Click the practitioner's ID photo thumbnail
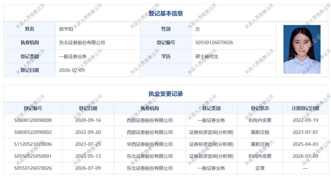 point(302,49)
